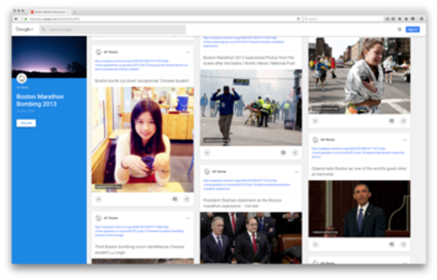This screenshot has width=437, height=280.
Task: Click the headline "Boston bomb cut down 'exceptional' Chinese student"
Action: coord(142,81)
